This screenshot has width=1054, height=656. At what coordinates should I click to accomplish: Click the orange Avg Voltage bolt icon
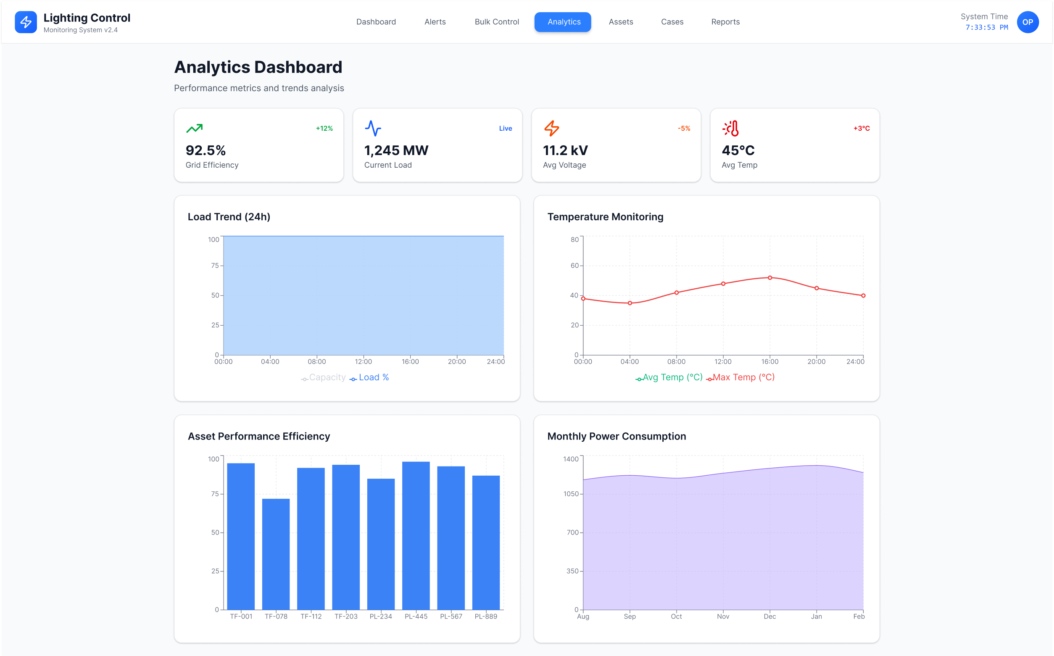click(551, 128)
